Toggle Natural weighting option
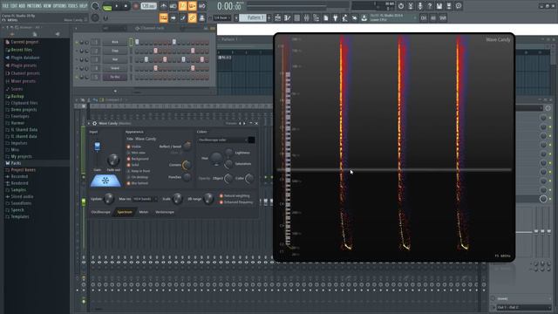558x314 pixels. click(x=235, y=195)
